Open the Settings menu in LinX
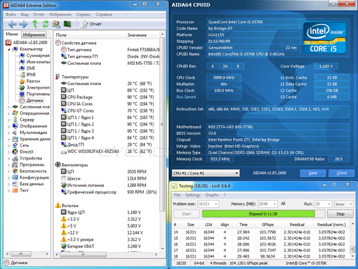The height and width of the screenshot is (269, 358). [192, 195]
